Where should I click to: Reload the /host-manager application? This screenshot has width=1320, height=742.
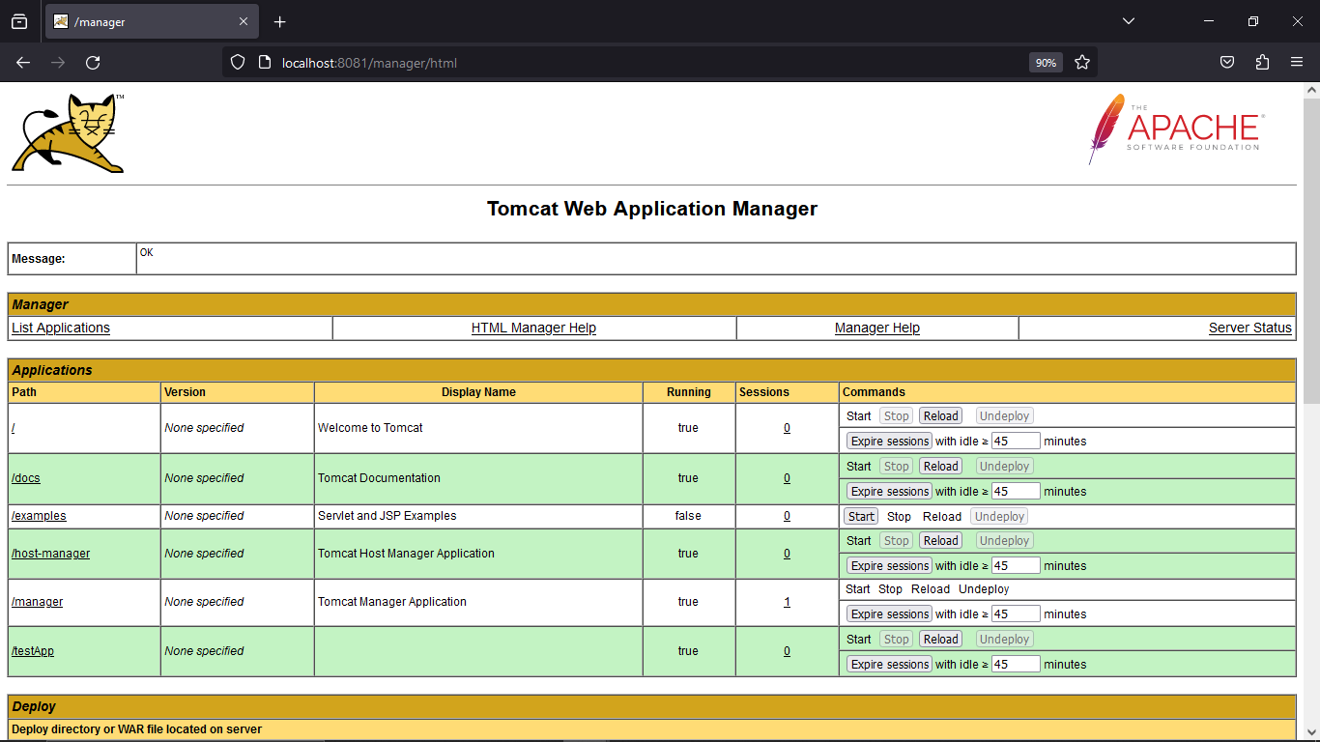[x=941, y=541]
